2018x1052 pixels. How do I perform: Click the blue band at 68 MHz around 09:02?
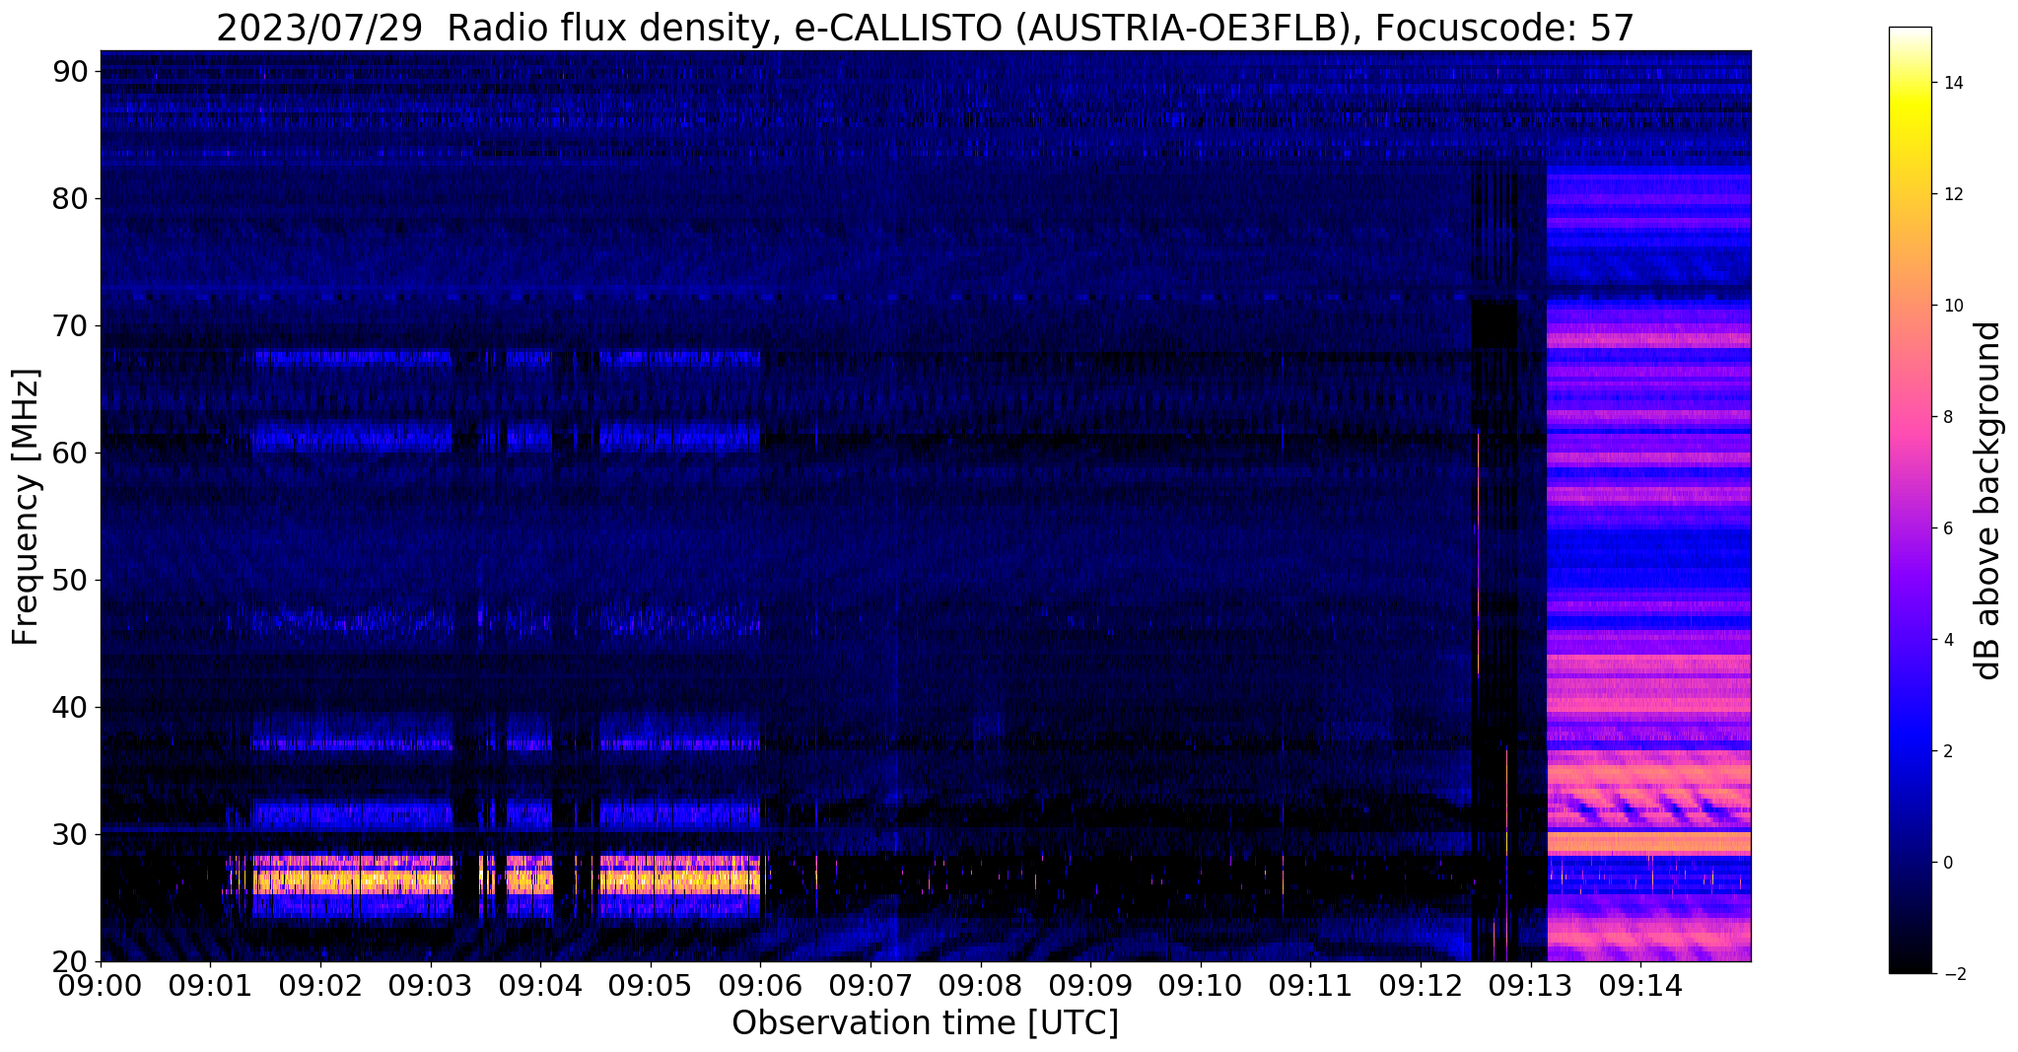[x=353, y=358]
